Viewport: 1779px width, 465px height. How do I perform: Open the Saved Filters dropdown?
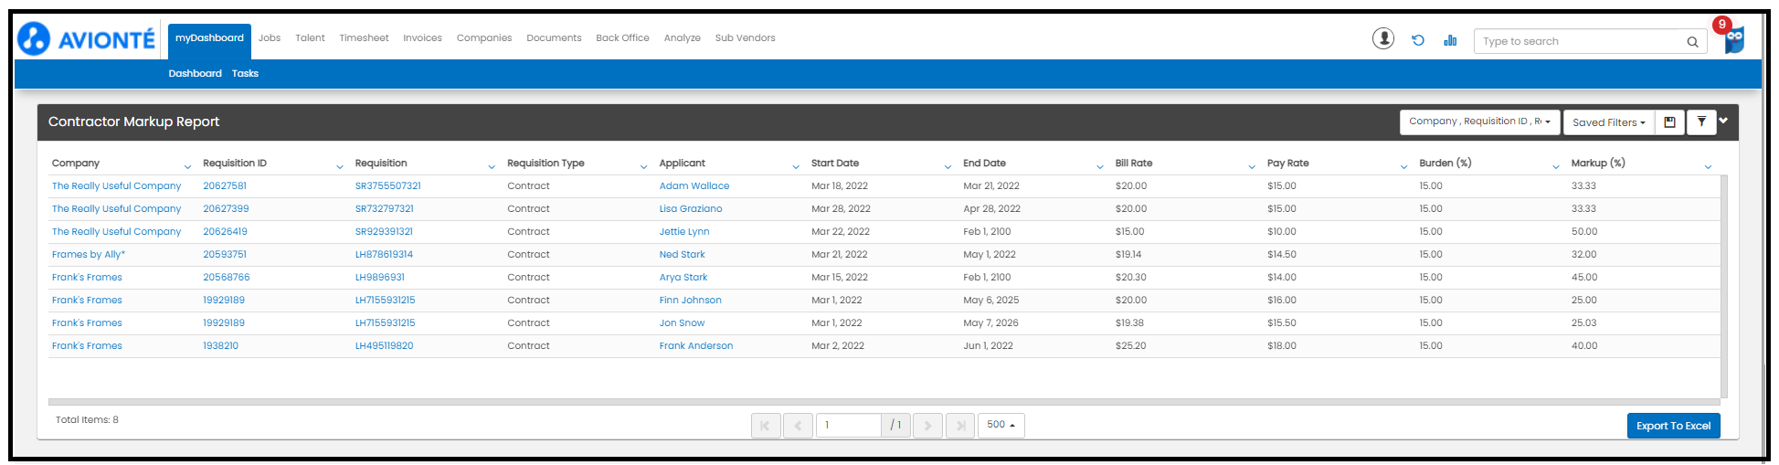coord(1608,122)
